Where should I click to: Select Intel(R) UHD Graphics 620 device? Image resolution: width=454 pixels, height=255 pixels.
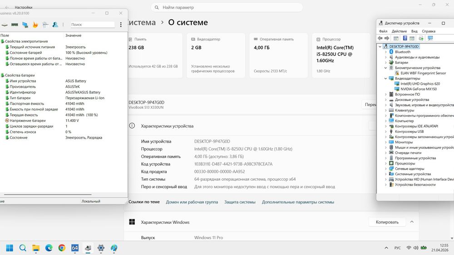point(420,84)
